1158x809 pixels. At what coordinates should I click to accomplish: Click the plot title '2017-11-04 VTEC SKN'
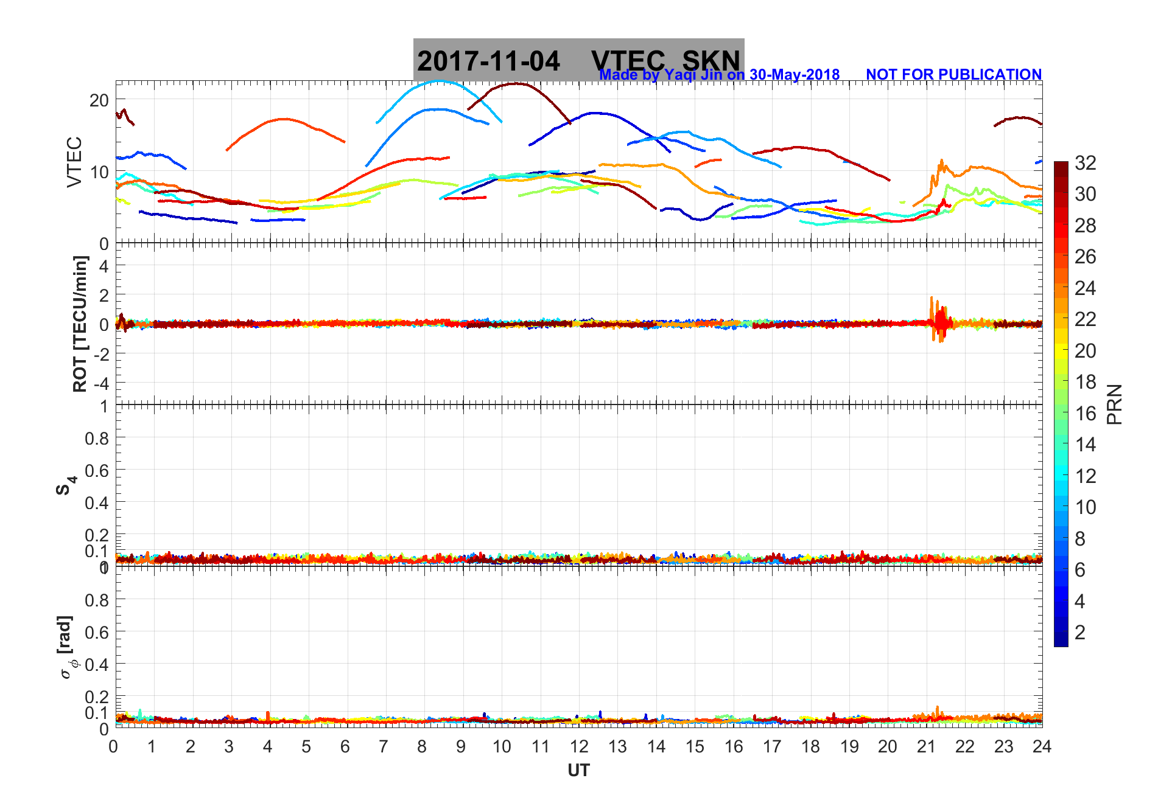coord(578,60)
